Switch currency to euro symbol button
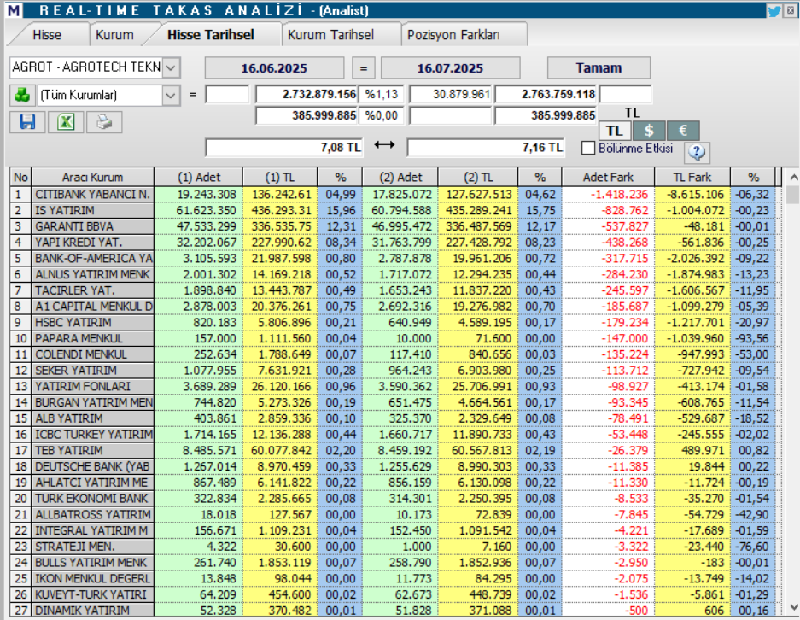The height and width of the screenshot is (620, 800). (683, 131)
